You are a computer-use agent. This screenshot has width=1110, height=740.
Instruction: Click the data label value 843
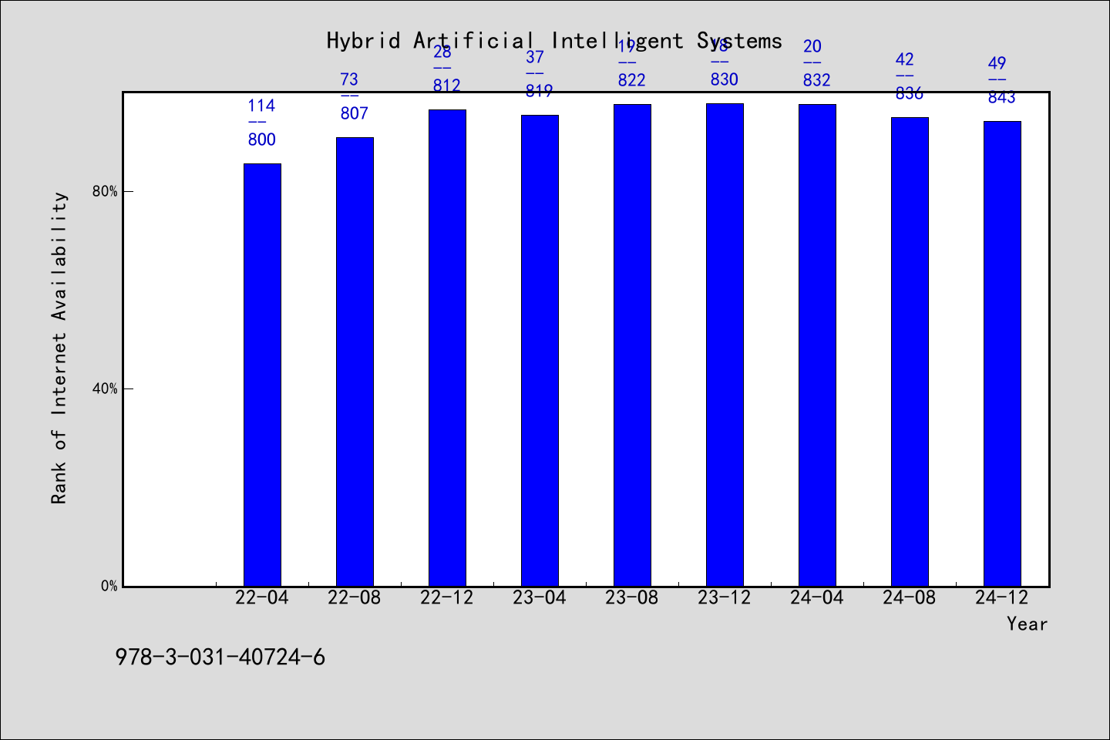coord(1002,97)
